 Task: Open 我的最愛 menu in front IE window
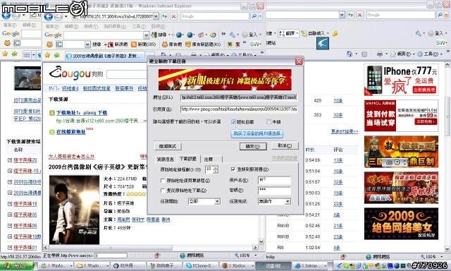pyautogui.click(x=115, y=26)
